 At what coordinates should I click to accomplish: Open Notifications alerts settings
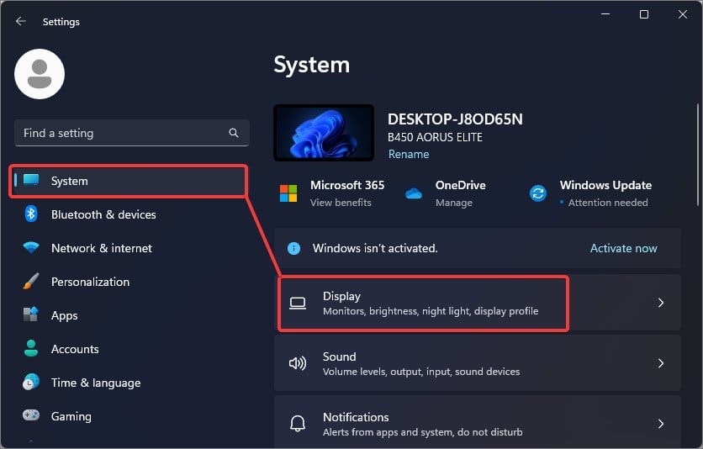tap(478, 421)
